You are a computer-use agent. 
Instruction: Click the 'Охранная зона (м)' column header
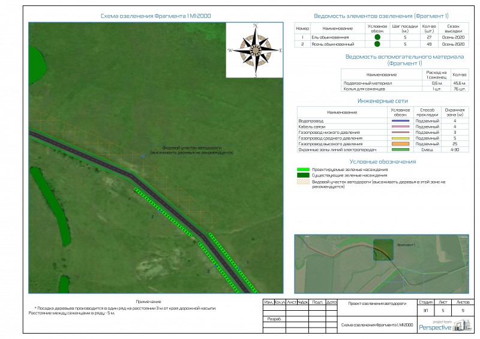pos(455,112)
